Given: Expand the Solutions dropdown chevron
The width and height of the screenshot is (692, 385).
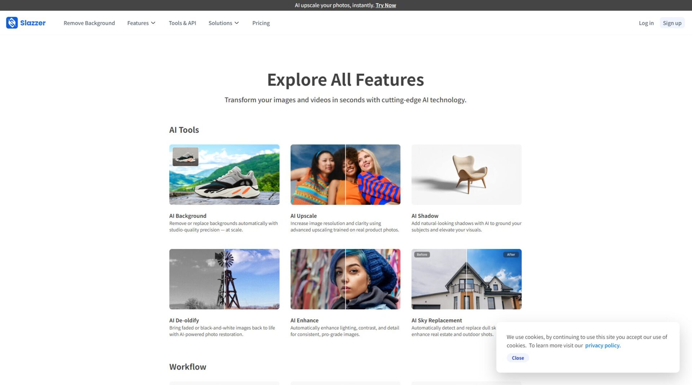Looking at the screenshot, I should click(x=237, y=23).
